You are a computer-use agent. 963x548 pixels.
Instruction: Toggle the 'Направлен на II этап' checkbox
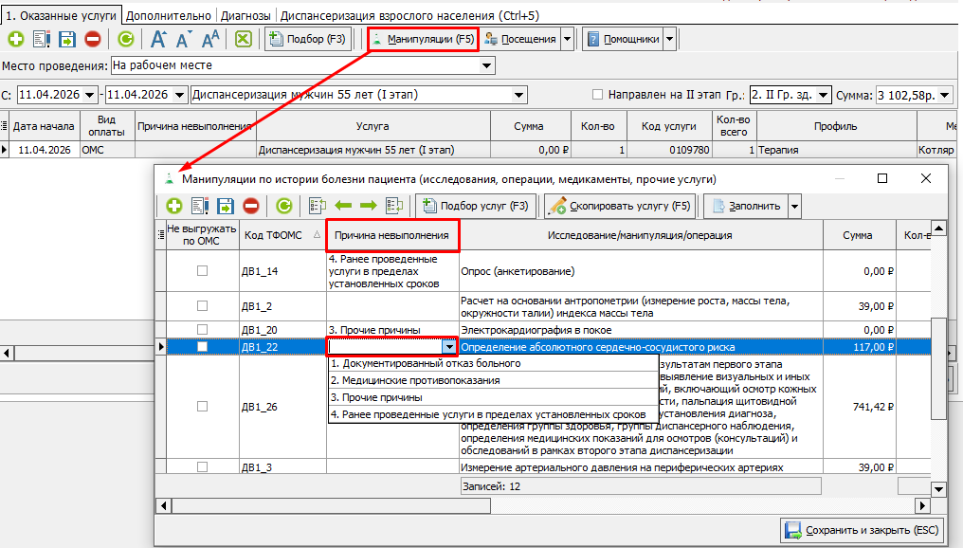597,95
